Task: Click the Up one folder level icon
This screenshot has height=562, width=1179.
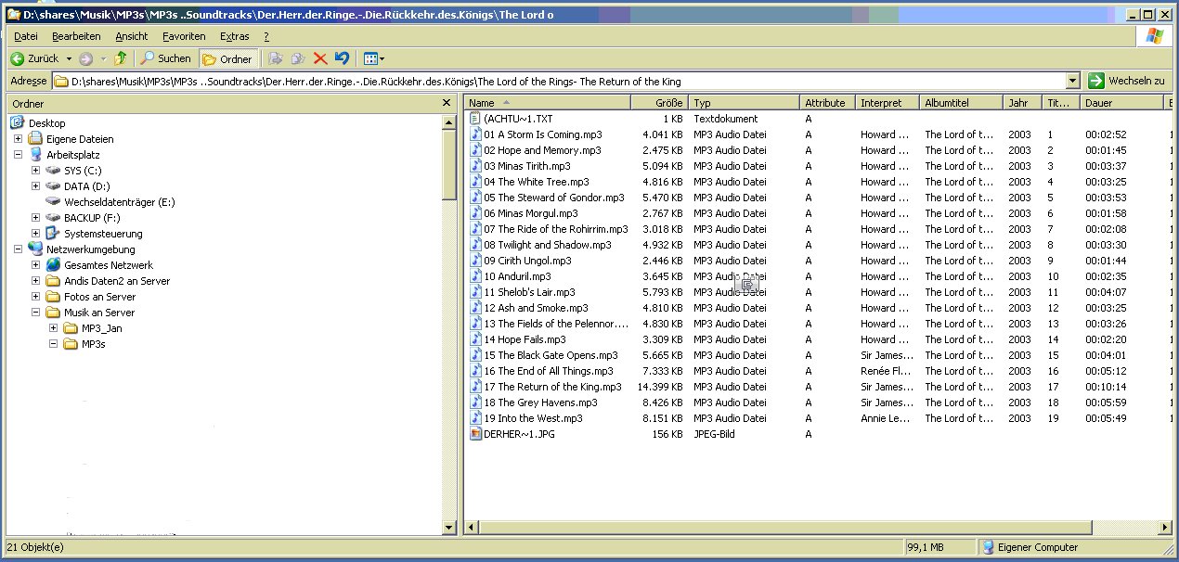Action: tap(120, 58)
